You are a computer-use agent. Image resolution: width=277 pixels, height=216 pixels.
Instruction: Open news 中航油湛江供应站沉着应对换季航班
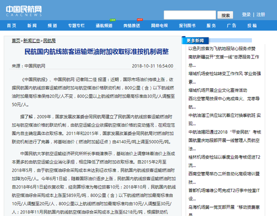[225, 119]
